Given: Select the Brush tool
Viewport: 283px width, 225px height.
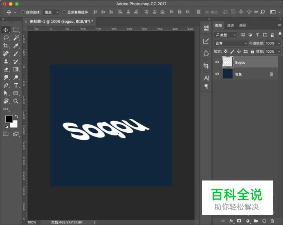Looking at the screenshot, I should point(16,53).
